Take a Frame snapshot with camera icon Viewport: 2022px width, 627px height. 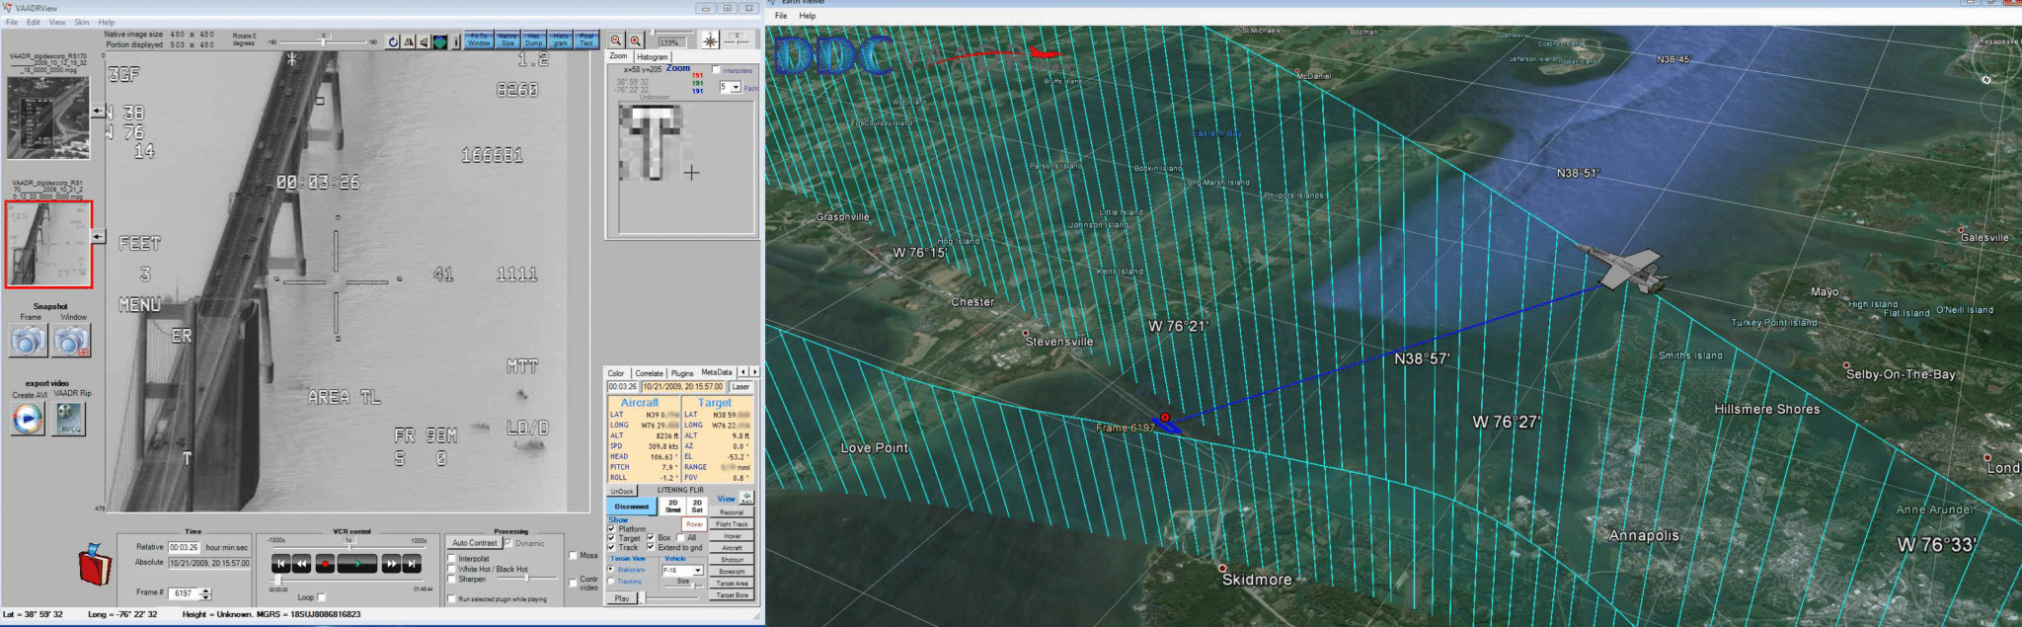tap(29, 341)
